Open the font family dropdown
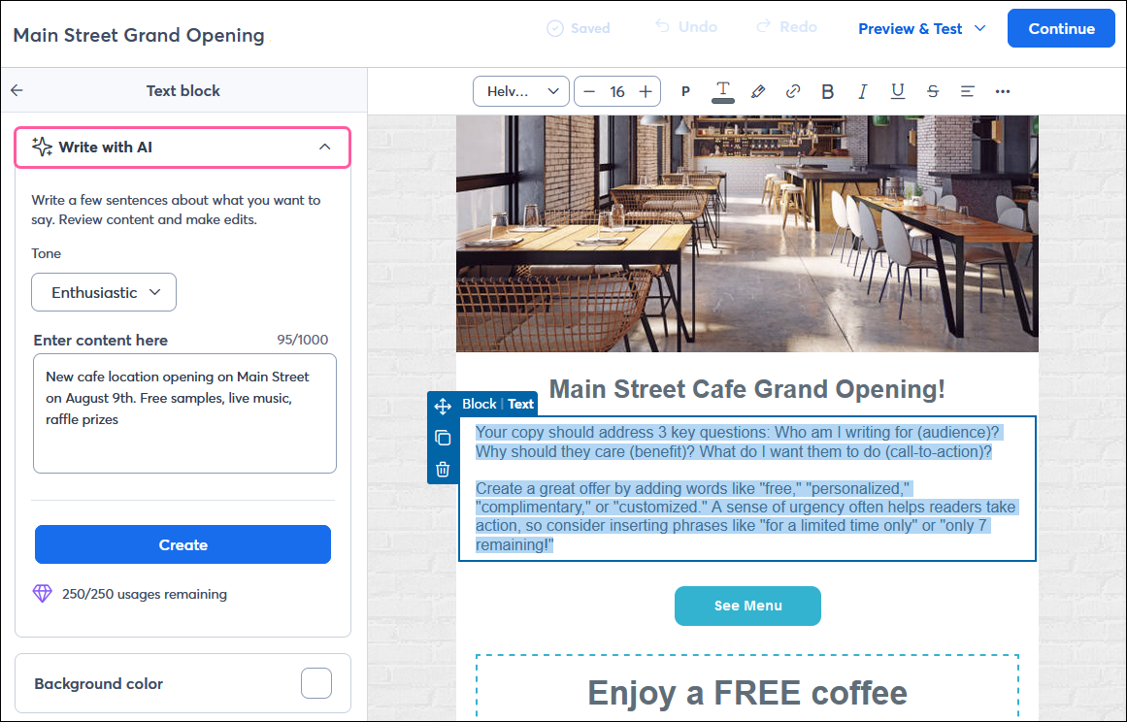This screenshot has height=722, width=1127. [x=519, y=90]
